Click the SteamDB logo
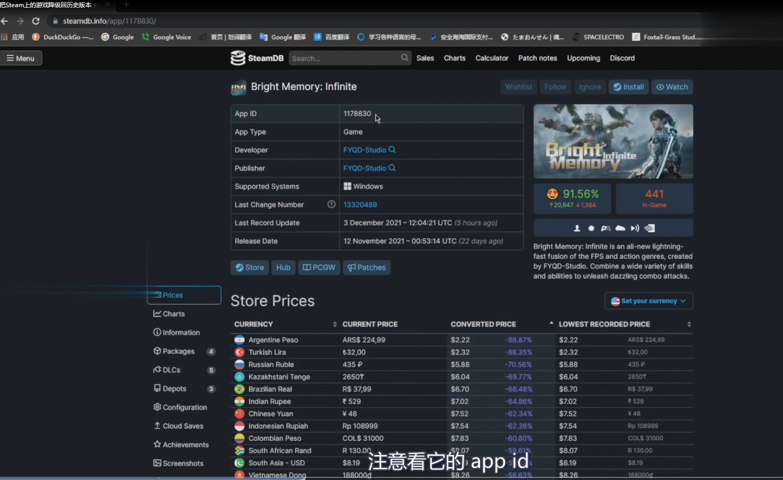This screenshot has width=783, height=480. click(x=257, y=58)
